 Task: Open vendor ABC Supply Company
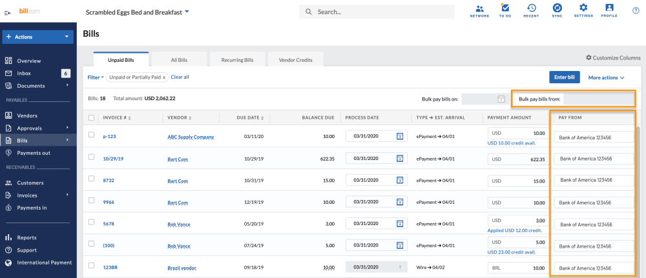(x=191, y=137)
